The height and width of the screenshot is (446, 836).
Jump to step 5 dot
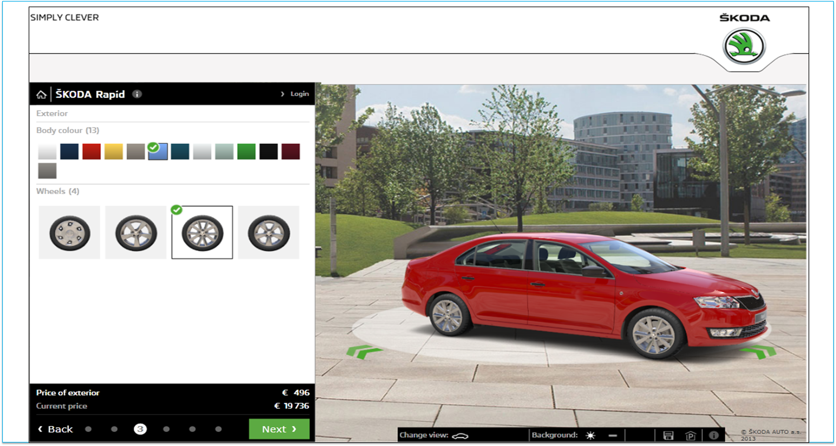pos(192,429)
